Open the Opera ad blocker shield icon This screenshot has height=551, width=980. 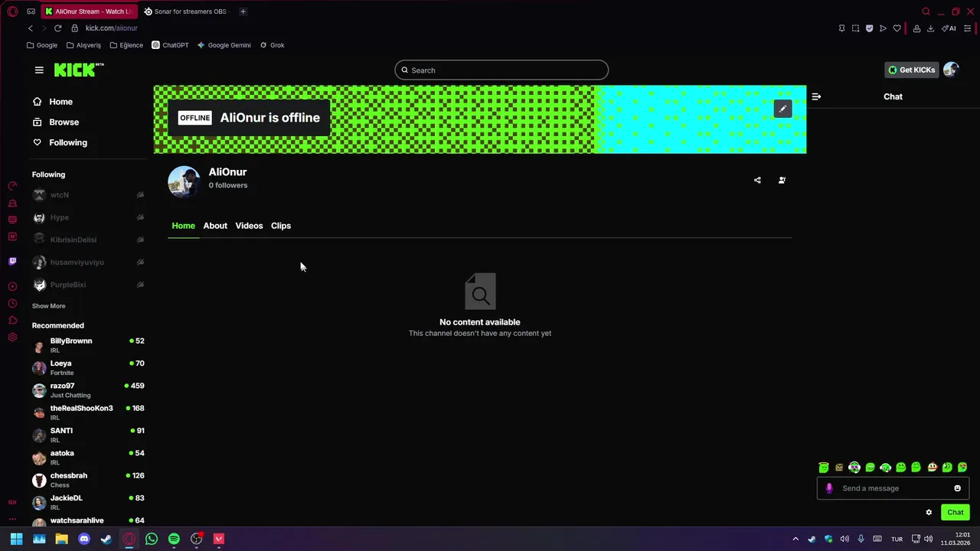tap(869, 28)
